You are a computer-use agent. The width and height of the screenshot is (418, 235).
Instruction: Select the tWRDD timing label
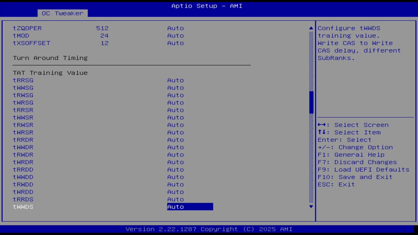pyautogui.click(x=23, y=192)
